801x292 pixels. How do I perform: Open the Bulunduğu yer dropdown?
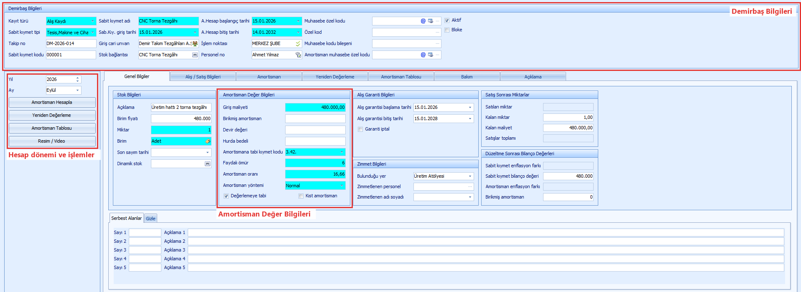click(470, 176)
